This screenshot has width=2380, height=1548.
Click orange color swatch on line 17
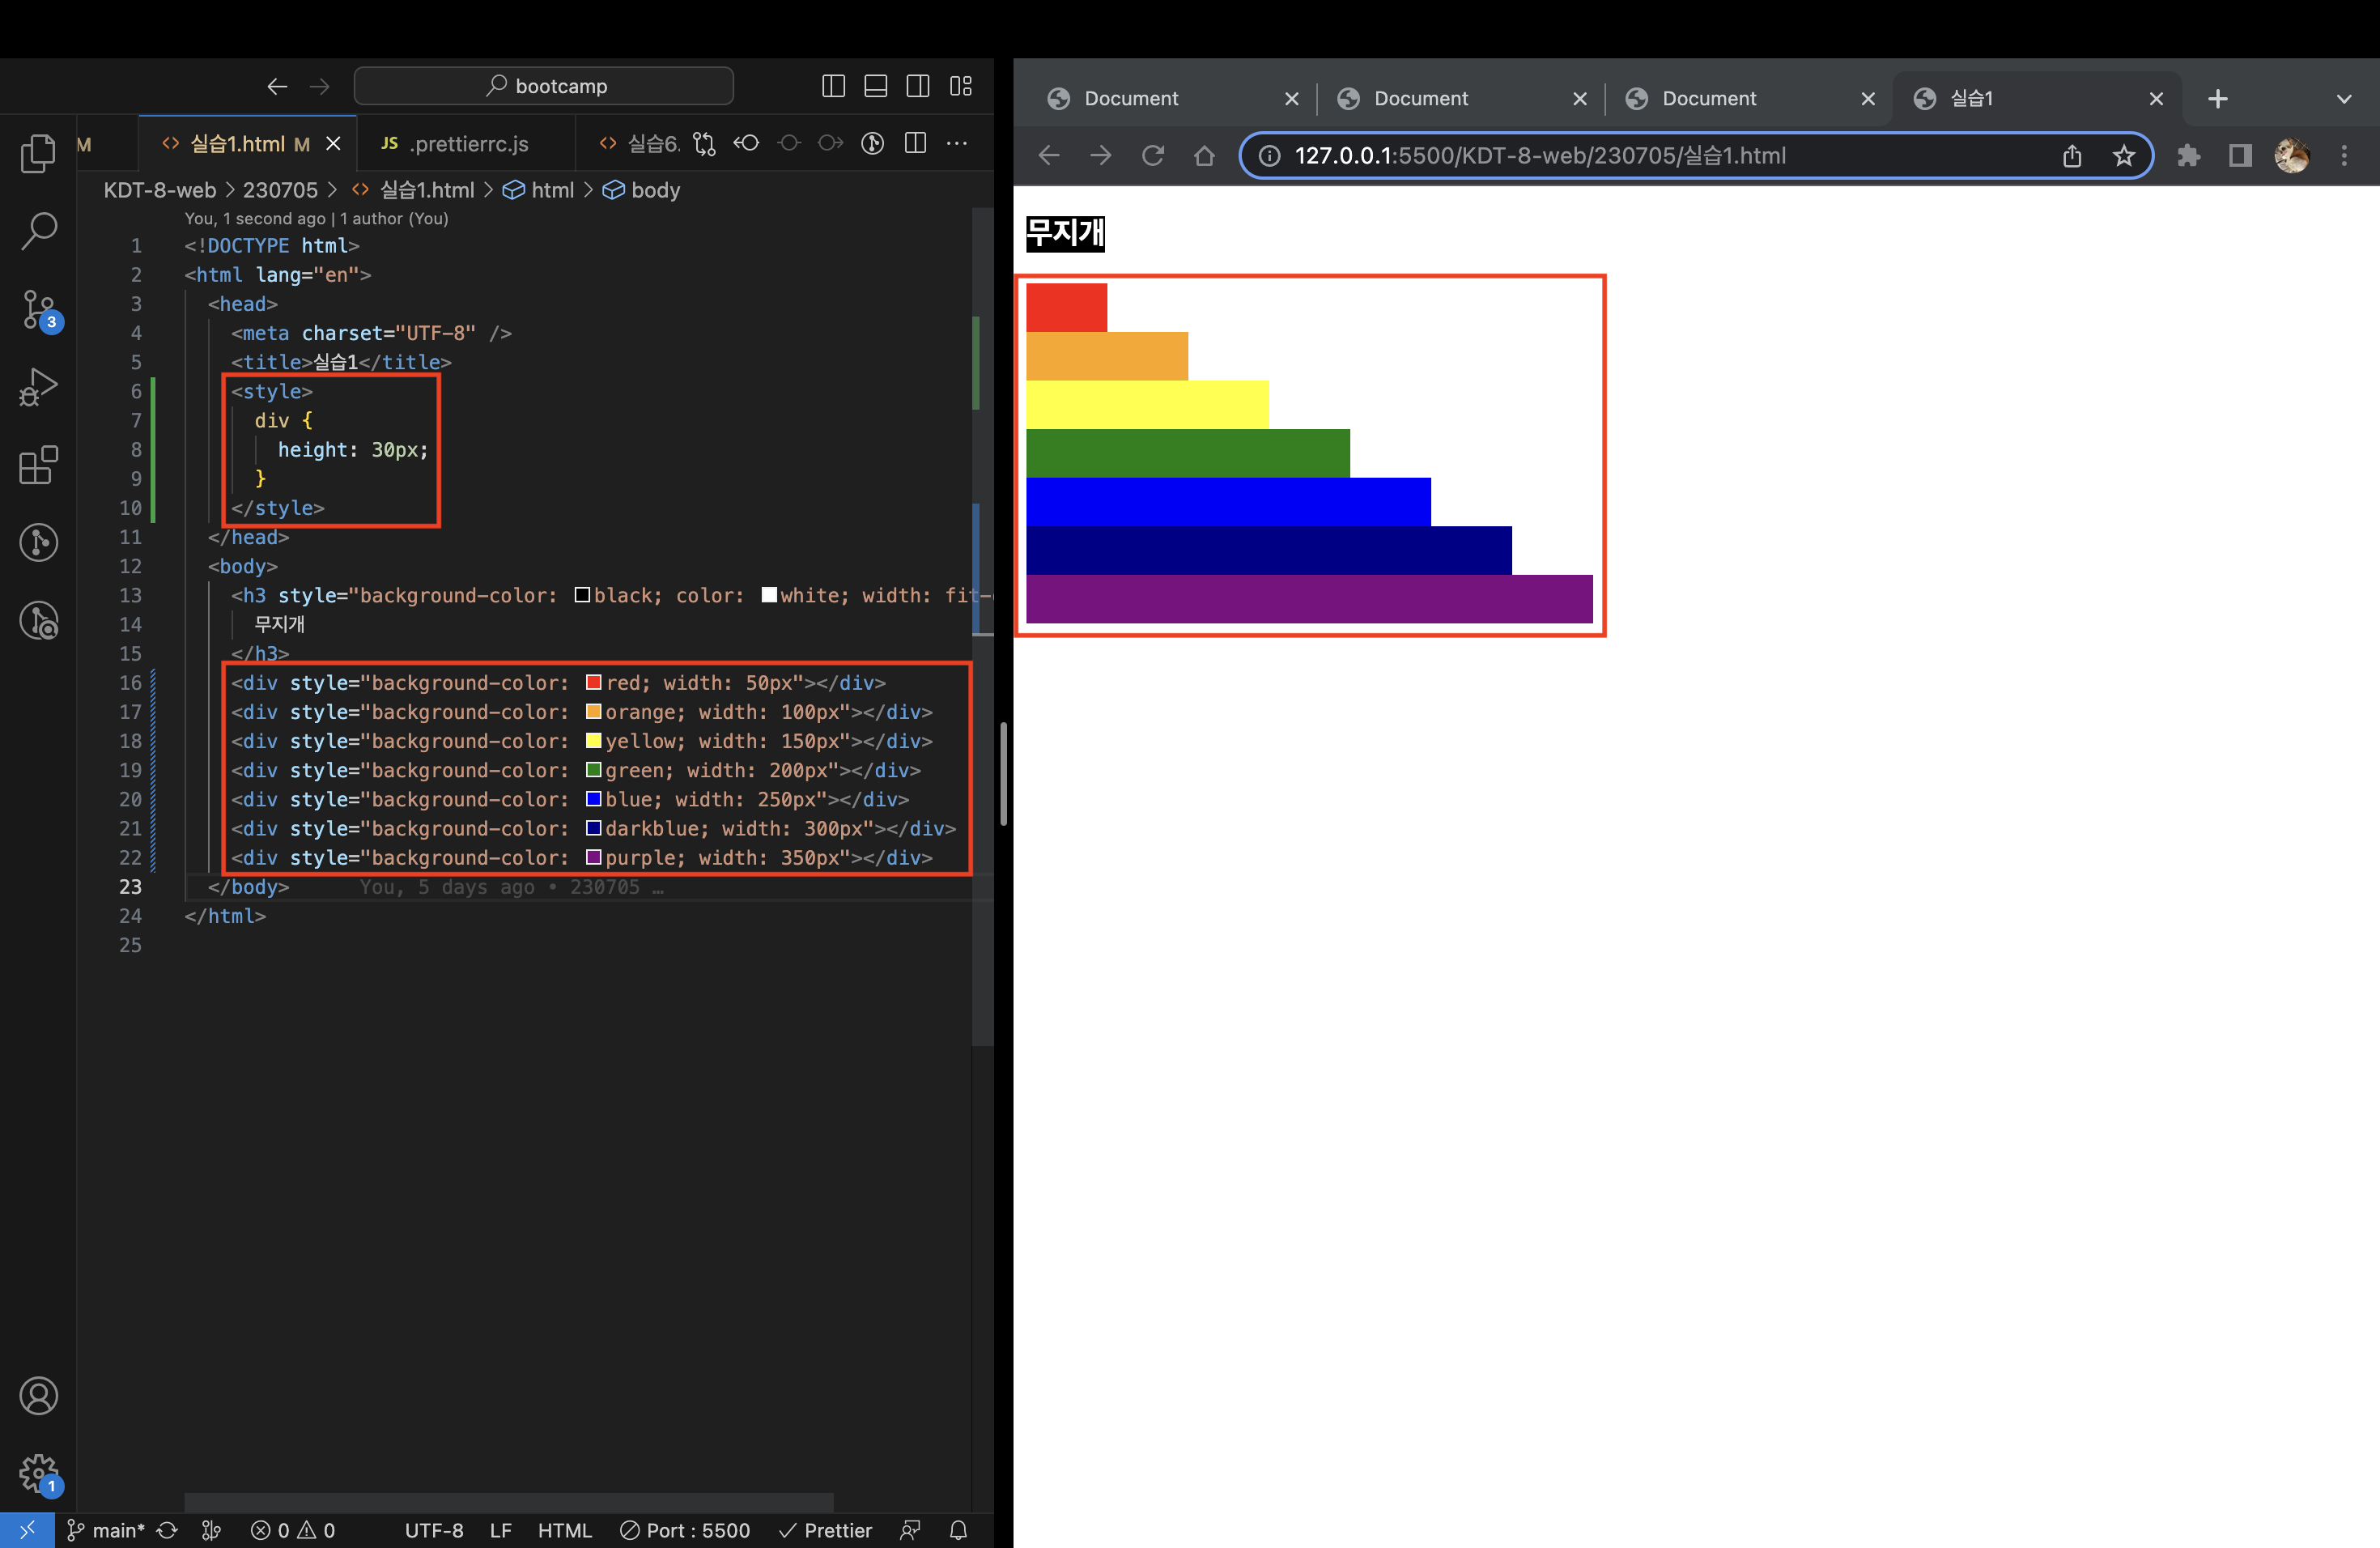(x=593, y=712)
